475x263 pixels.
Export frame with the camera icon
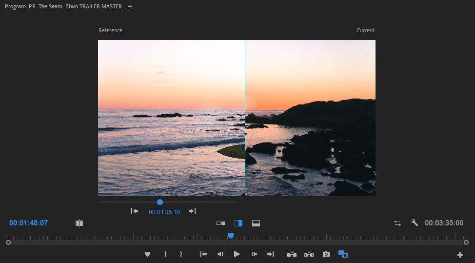pyautogui.click(x=326, y=254)
